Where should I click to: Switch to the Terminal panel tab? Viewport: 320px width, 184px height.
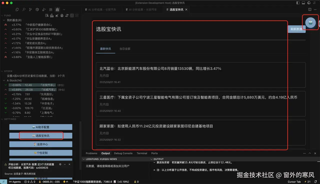click(142, 153)
